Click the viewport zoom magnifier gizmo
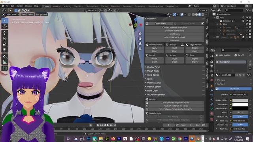This screenshot has height=142, width=253. point(140,34)
